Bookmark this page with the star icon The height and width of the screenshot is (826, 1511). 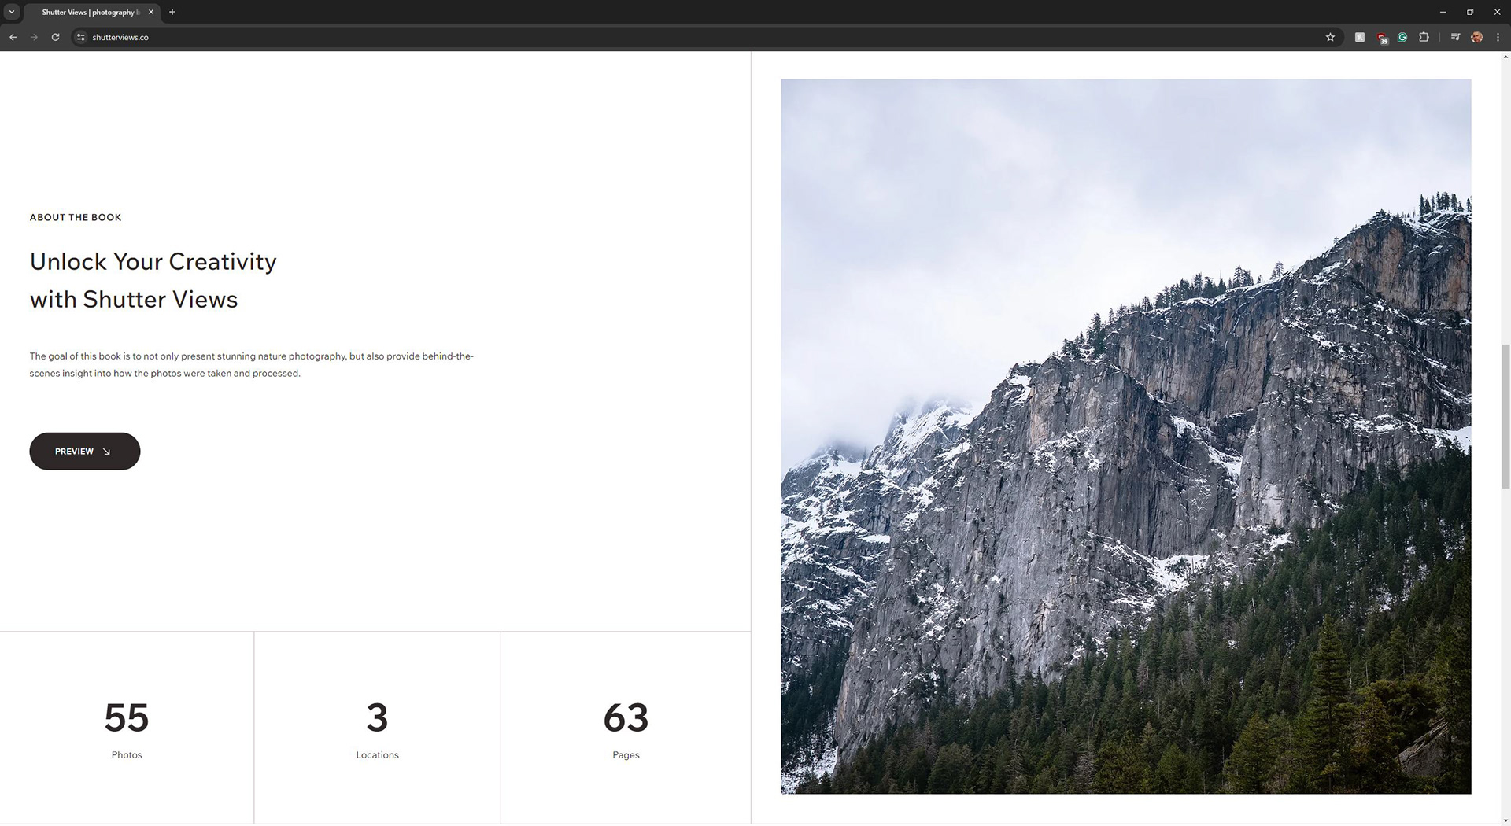point(1330,37)
